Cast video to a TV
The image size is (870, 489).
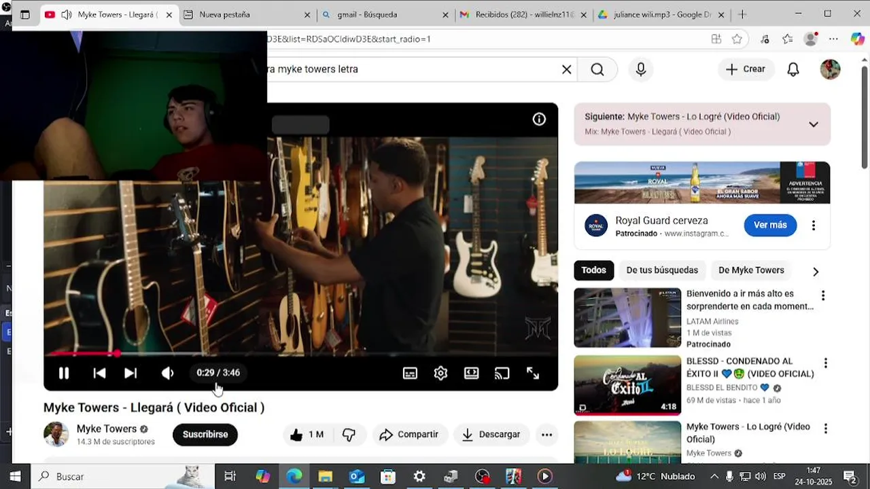[502, 373]
